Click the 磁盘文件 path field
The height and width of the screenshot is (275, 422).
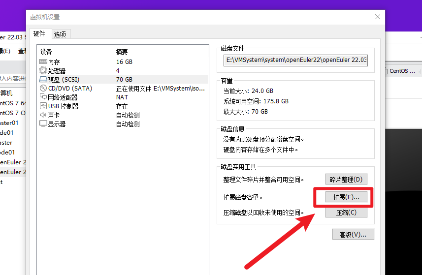coord(295,60)
